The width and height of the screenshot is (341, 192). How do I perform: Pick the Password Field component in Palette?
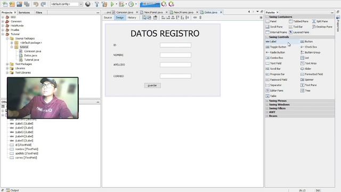pos(277,79)
